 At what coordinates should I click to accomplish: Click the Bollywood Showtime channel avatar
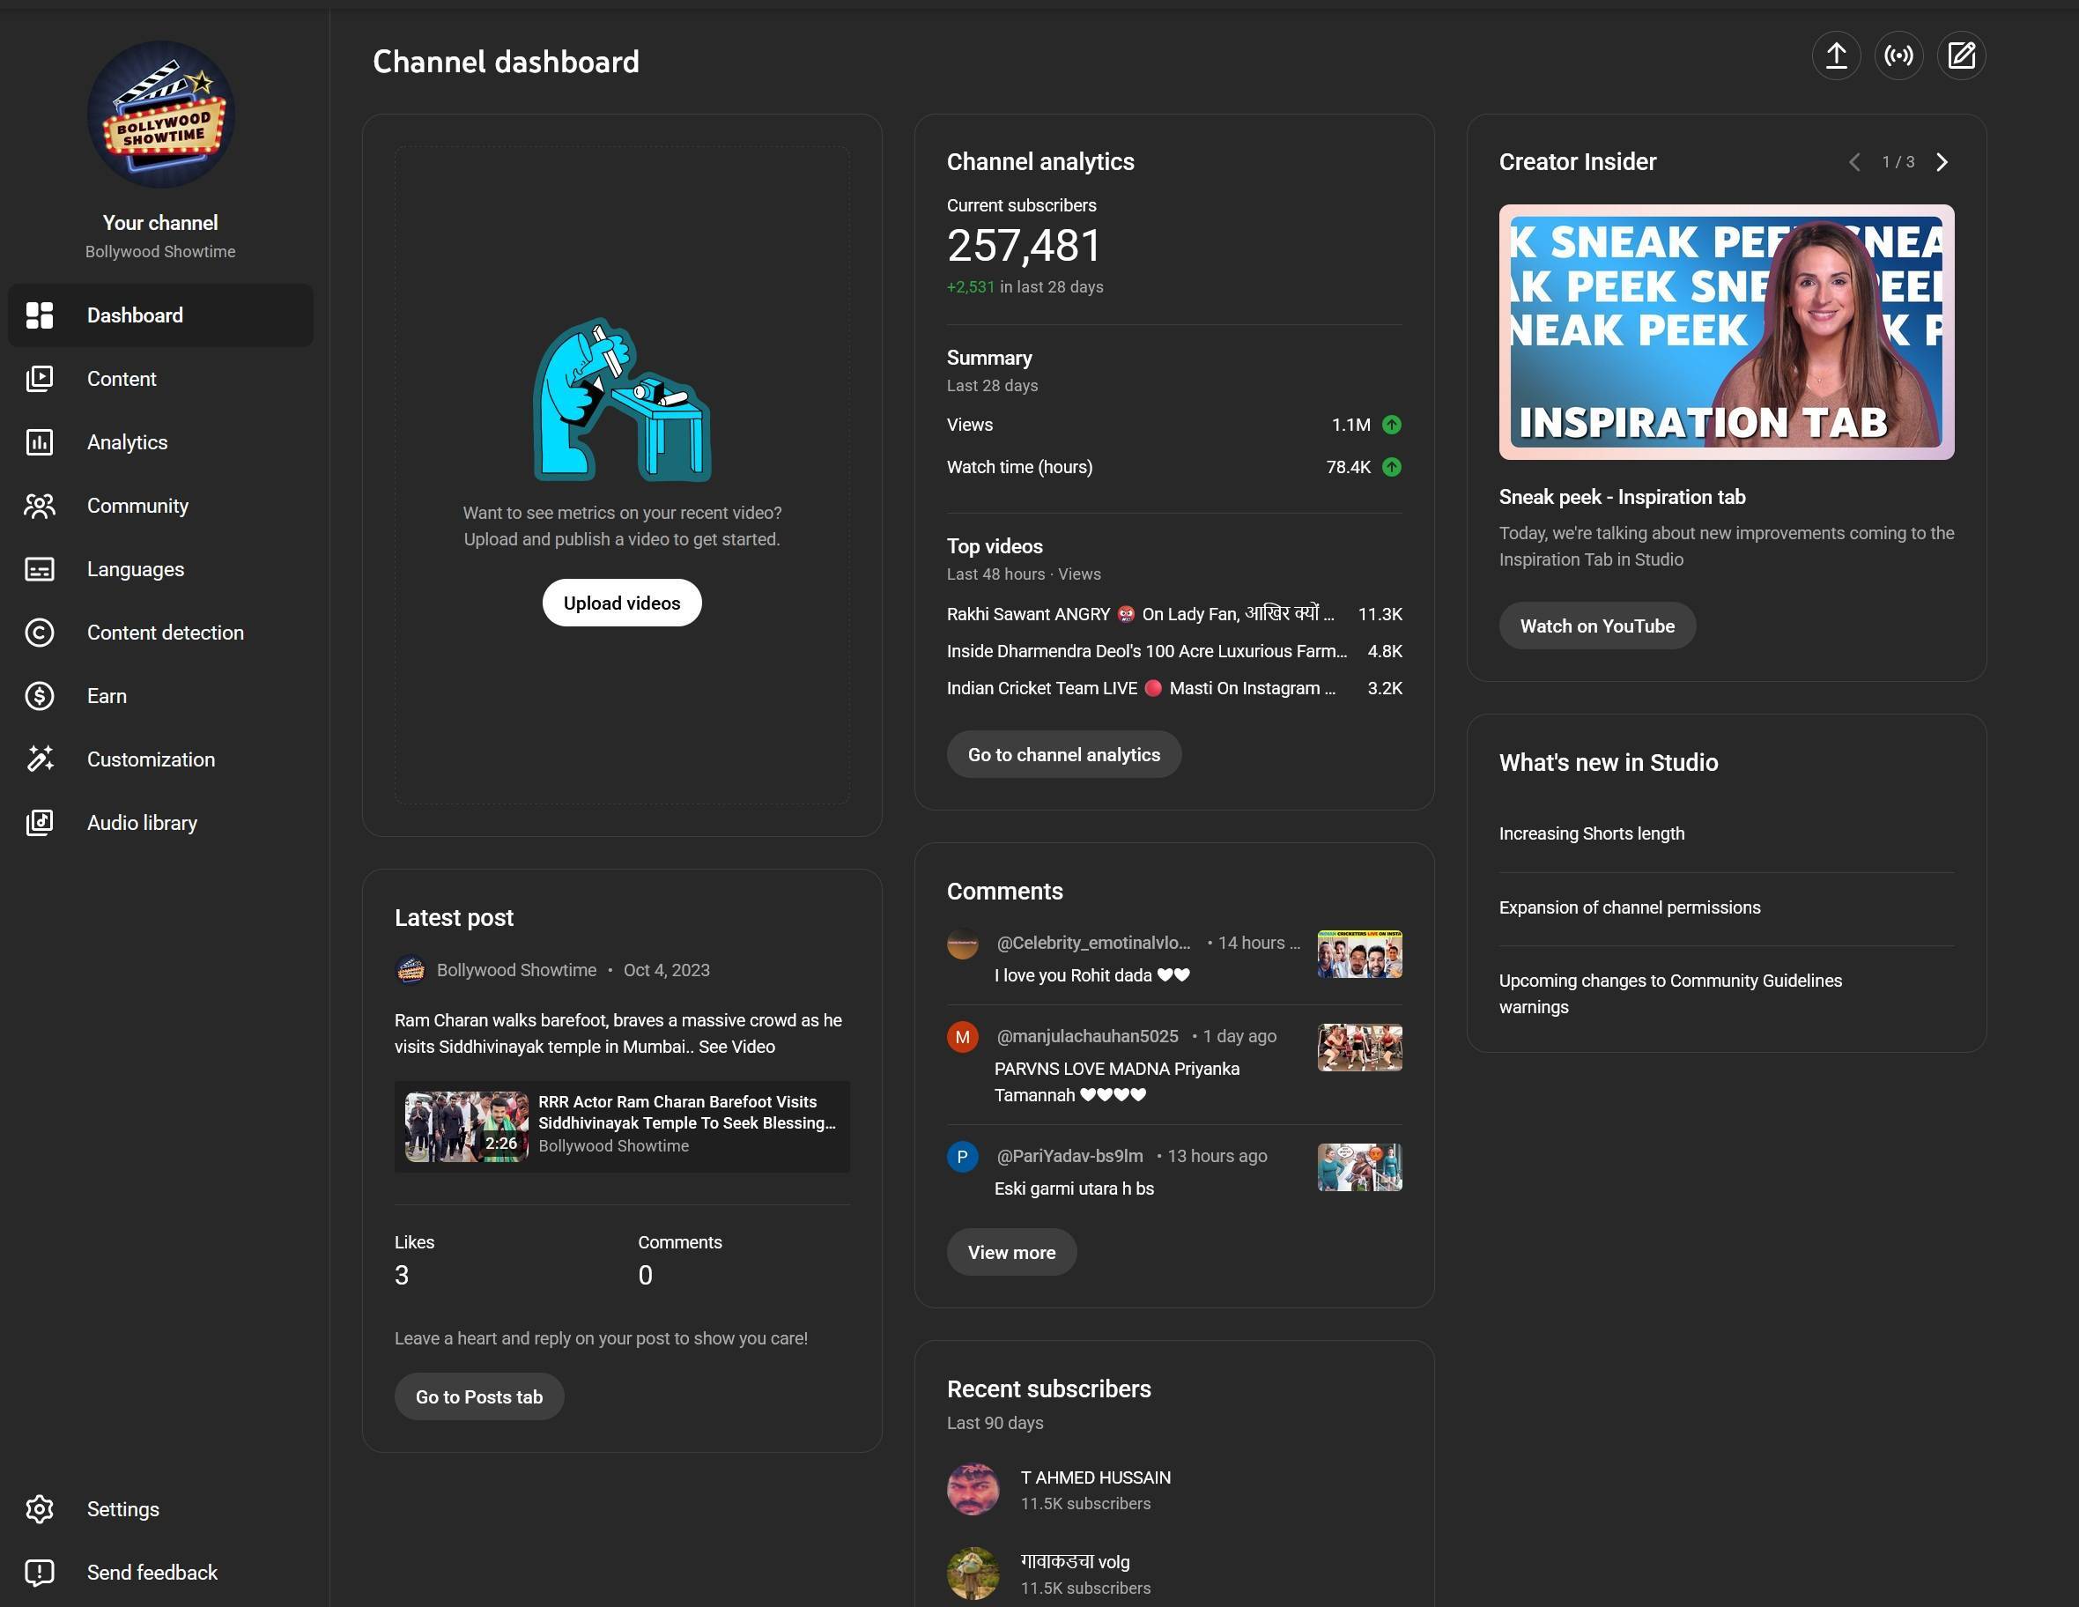160,115
